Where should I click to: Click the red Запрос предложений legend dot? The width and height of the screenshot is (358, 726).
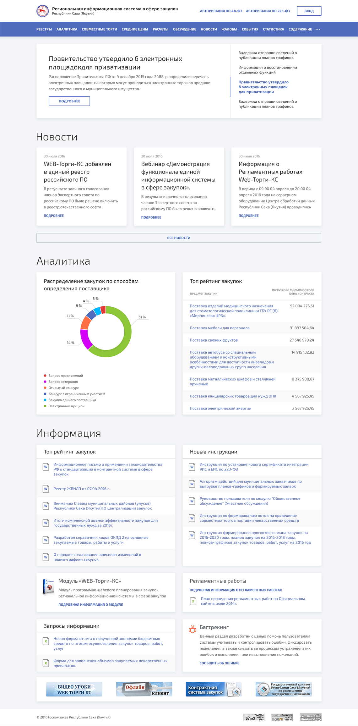pyautogui.click(x=45, y=376)
